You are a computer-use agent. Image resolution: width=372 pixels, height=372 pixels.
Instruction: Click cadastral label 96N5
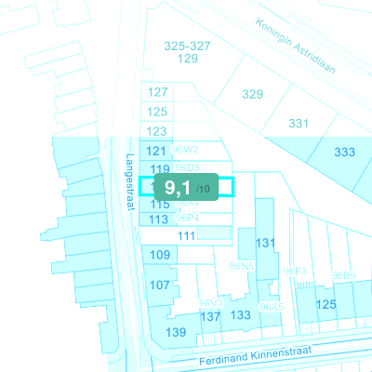(x=242, y=266)
